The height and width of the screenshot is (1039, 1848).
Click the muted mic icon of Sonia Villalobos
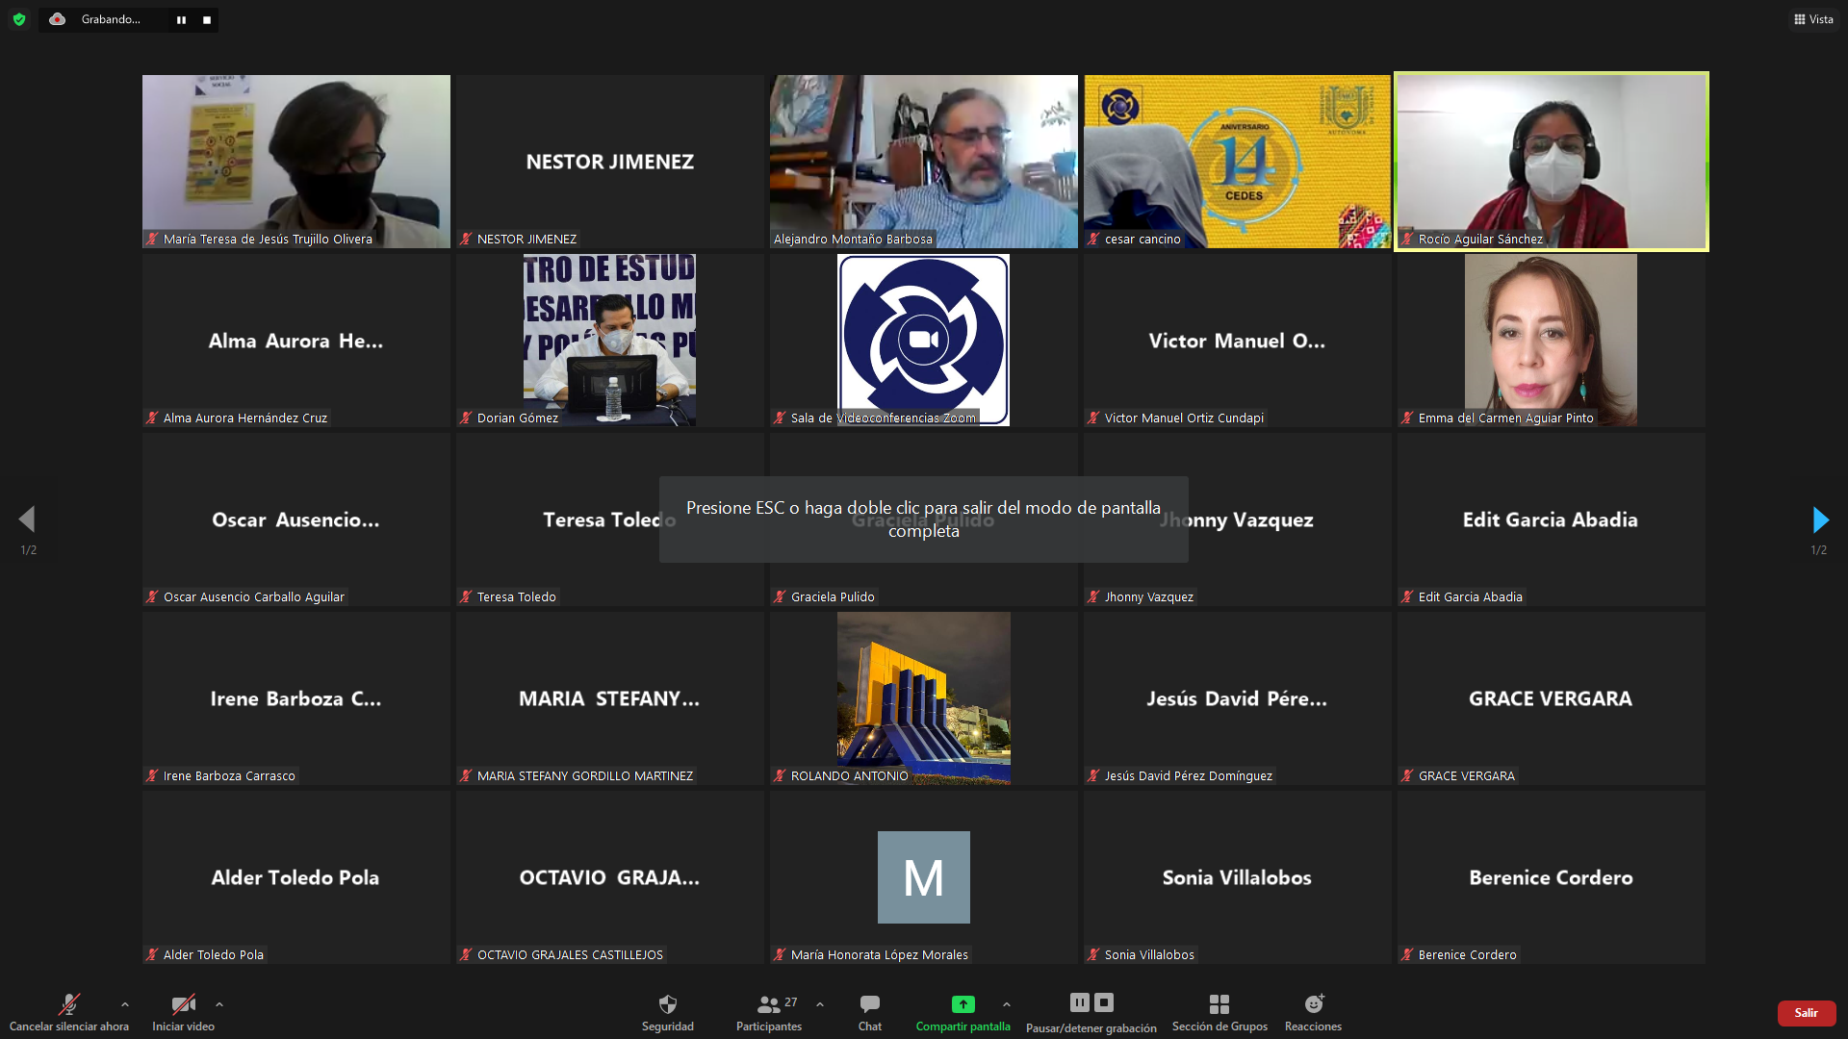tap(1093, 954)
